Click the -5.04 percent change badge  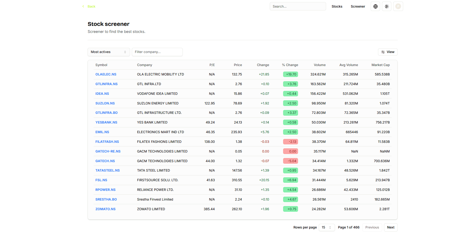pos(290,161)
